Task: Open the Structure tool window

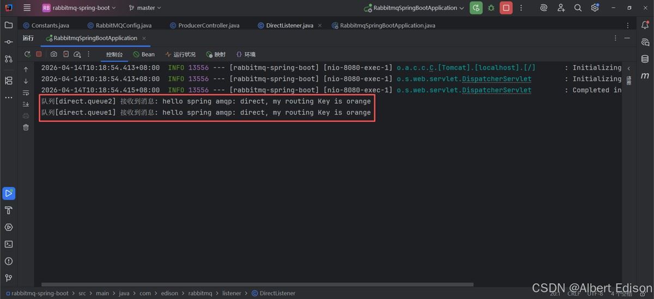Action: 8,80
